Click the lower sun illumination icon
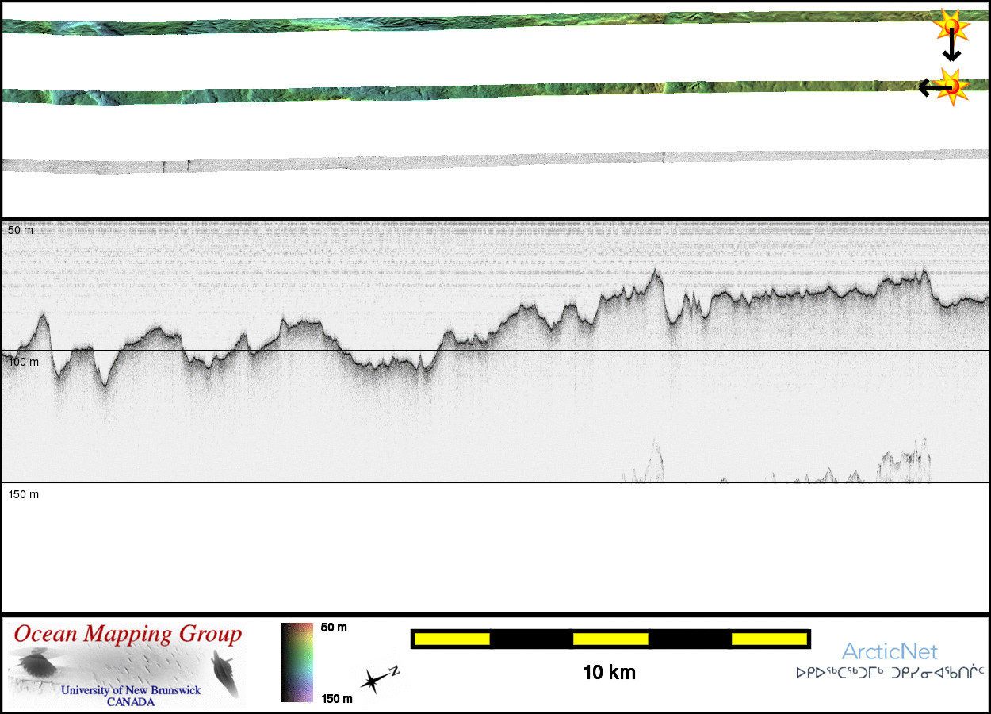 pos(952,84)
